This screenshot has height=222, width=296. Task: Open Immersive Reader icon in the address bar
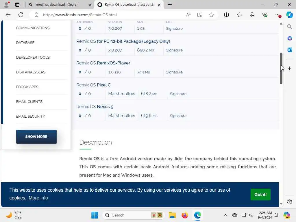(200, 15)
